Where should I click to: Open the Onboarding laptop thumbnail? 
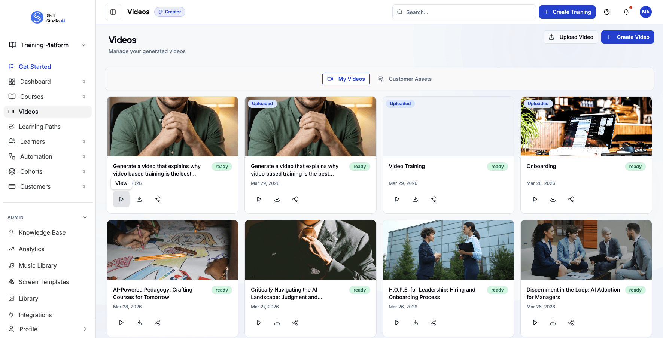tap(586, 127)
